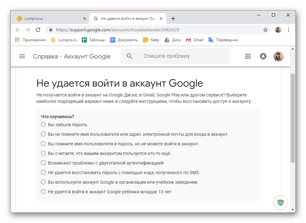Select 'аккаунтом пользуется кто-то ещё' option
This screenshot has height=223, width=306.
pyautogui.click(x=43, y=153)
